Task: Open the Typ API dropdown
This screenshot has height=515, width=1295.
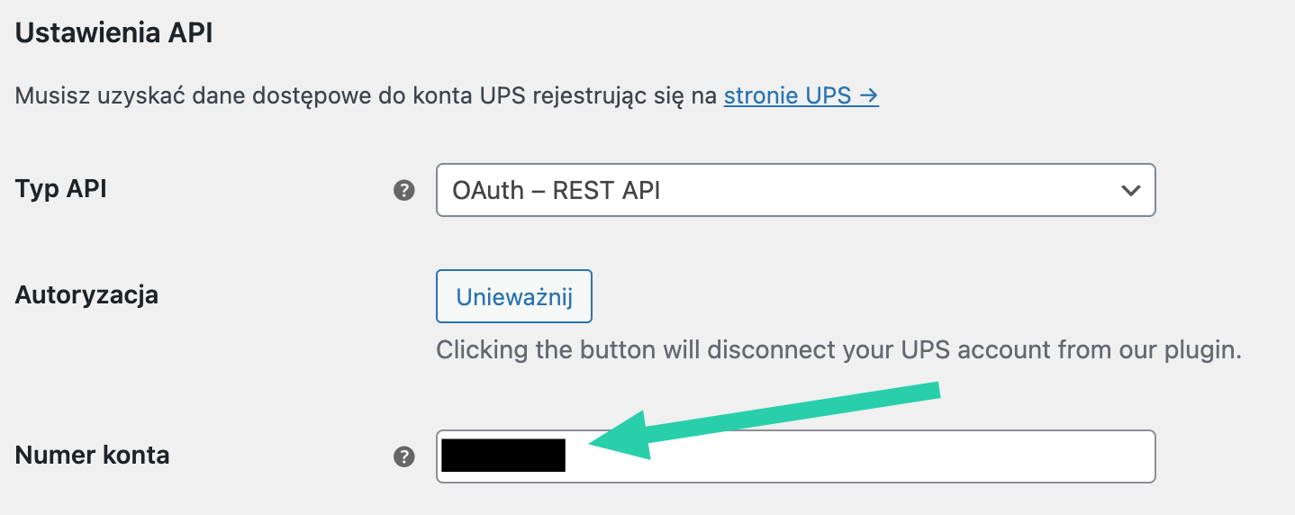Action: [795, 190]
